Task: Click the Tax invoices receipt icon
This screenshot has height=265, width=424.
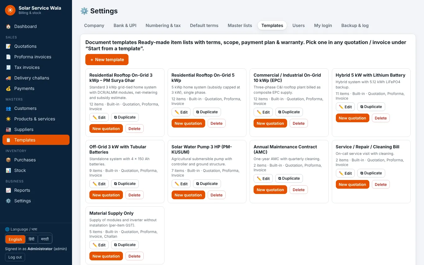Action: coord(8,67)
